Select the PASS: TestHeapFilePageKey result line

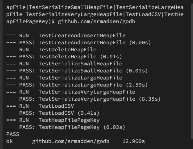tap(66, 127)
